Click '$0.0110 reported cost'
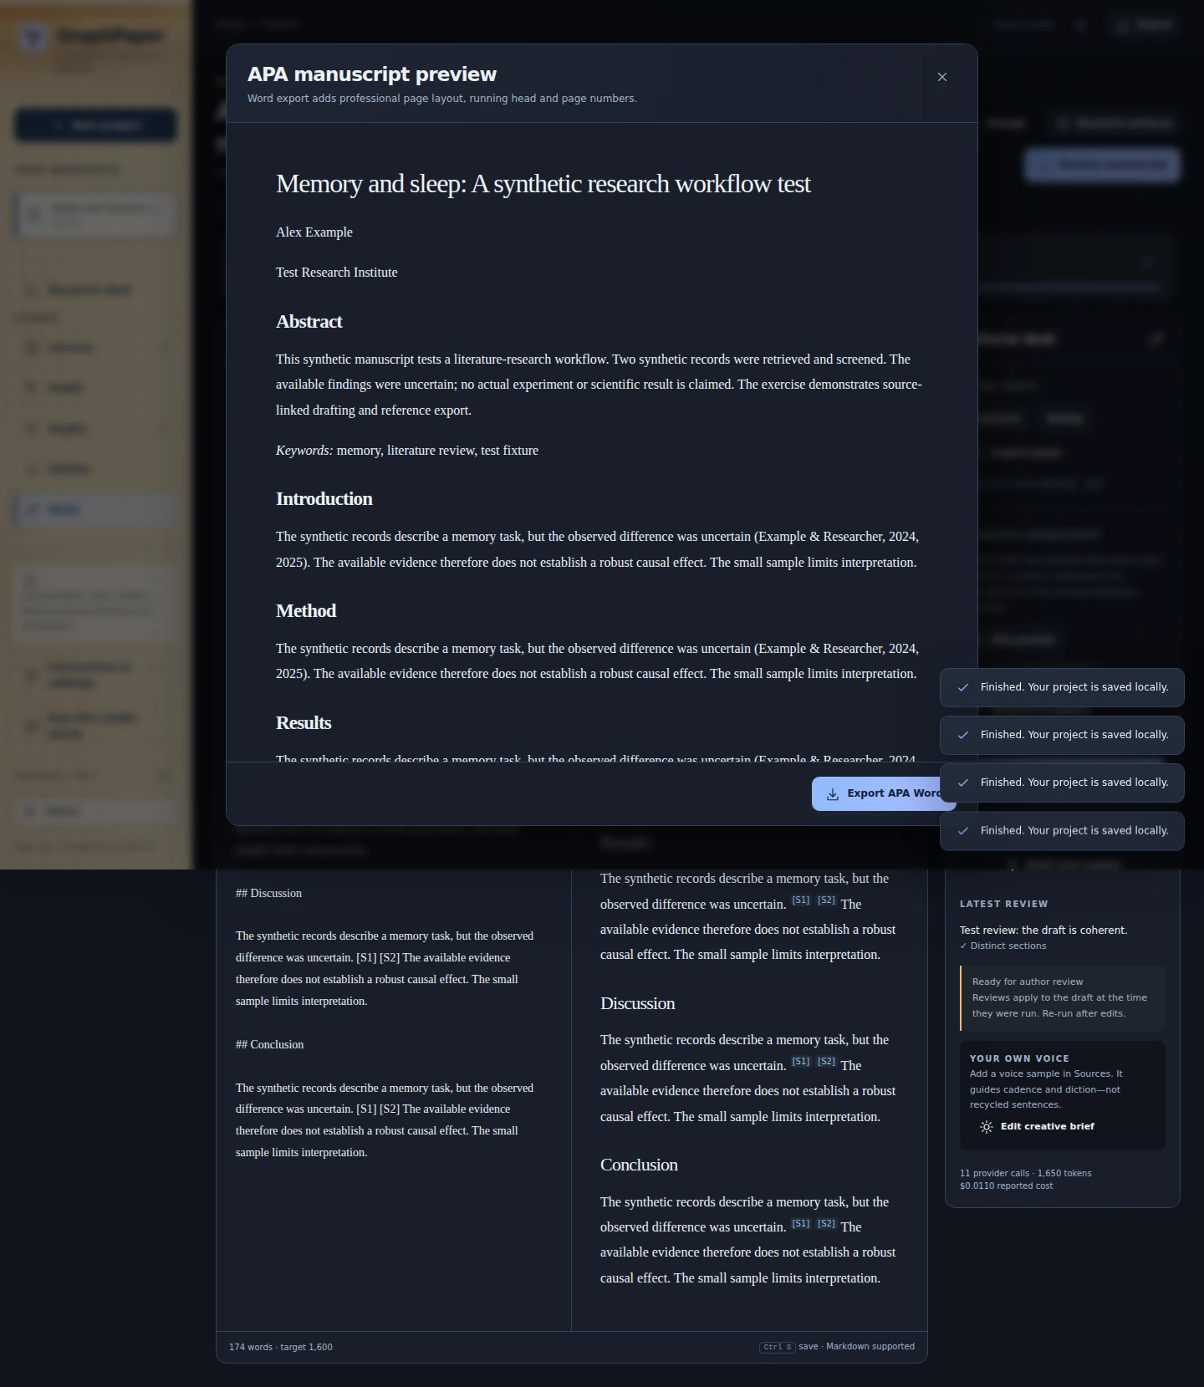This screenshot has width=1204, height=1387. click(1006, 1186)
